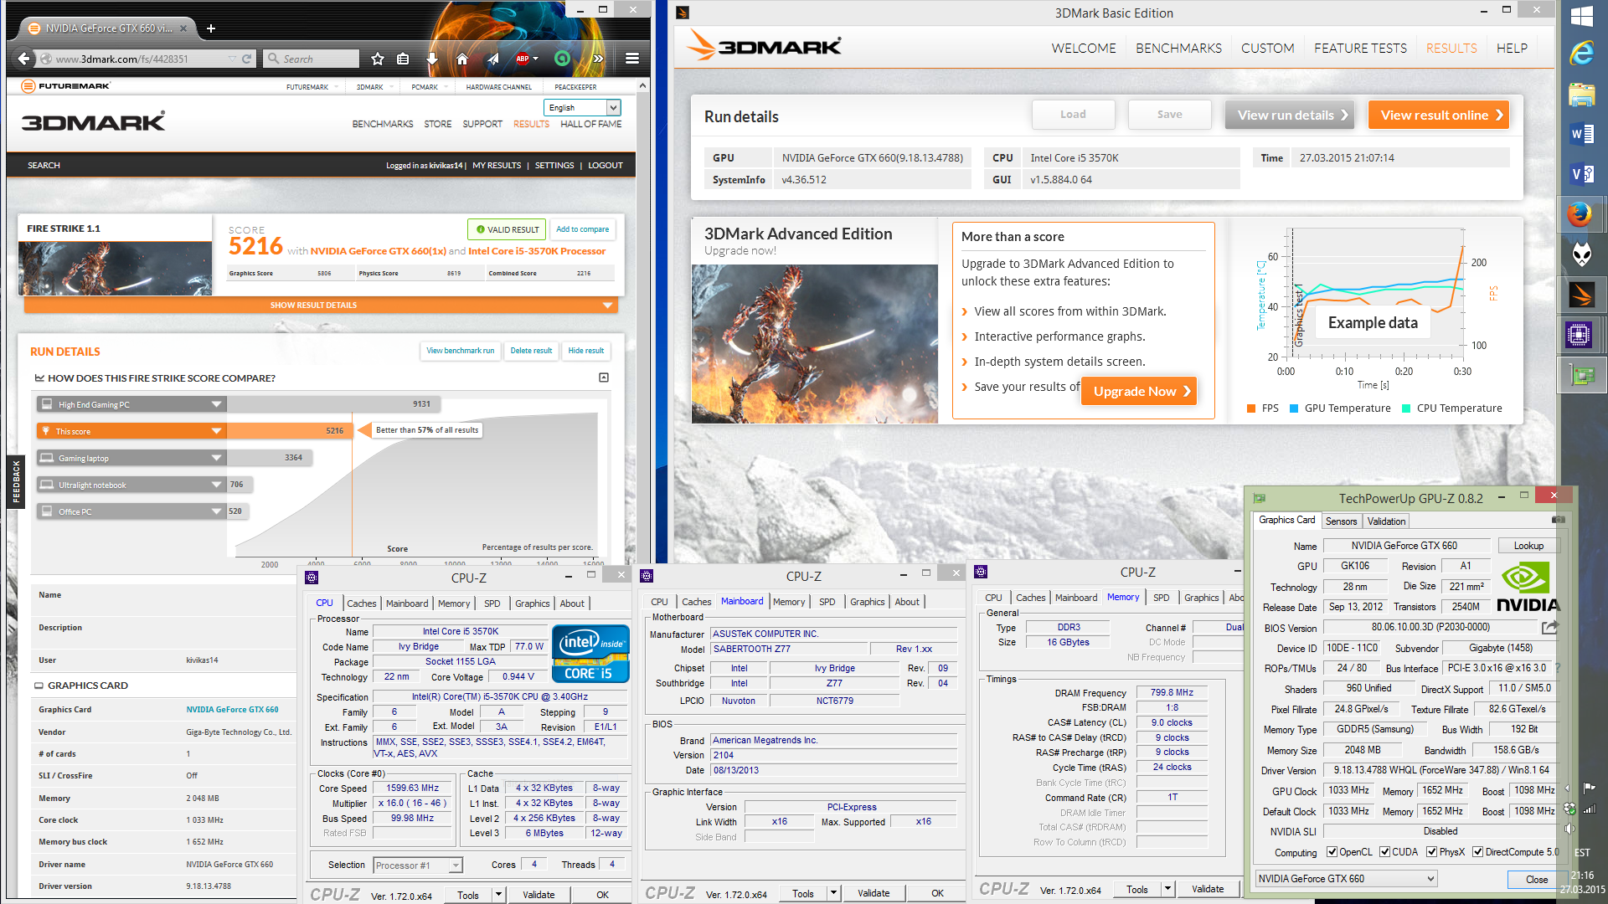The height and width of the screenshot is (904, 1608).
Task: Open Firefox from the sidebar
Action: click(1580, 215)
